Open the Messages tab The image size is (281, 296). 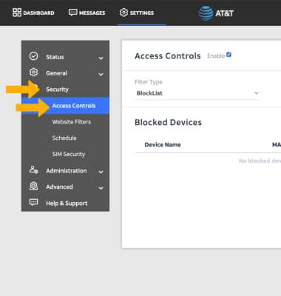pyautogui.click(x=87, y=13)
